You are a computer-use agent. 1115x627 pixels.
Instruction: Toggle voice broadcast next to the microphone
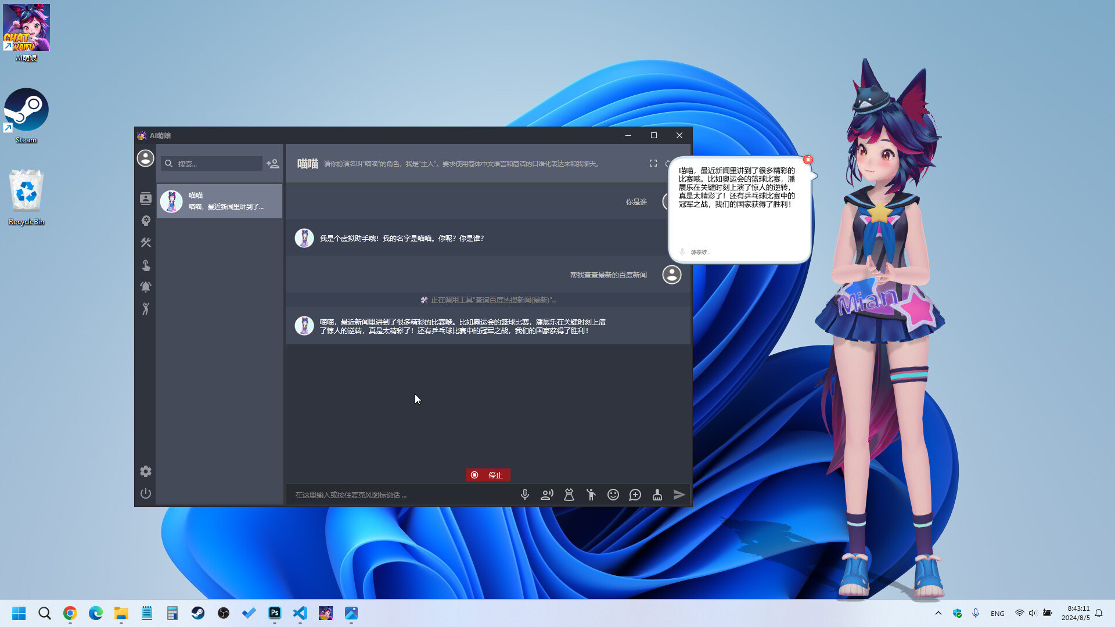[546, 495]
